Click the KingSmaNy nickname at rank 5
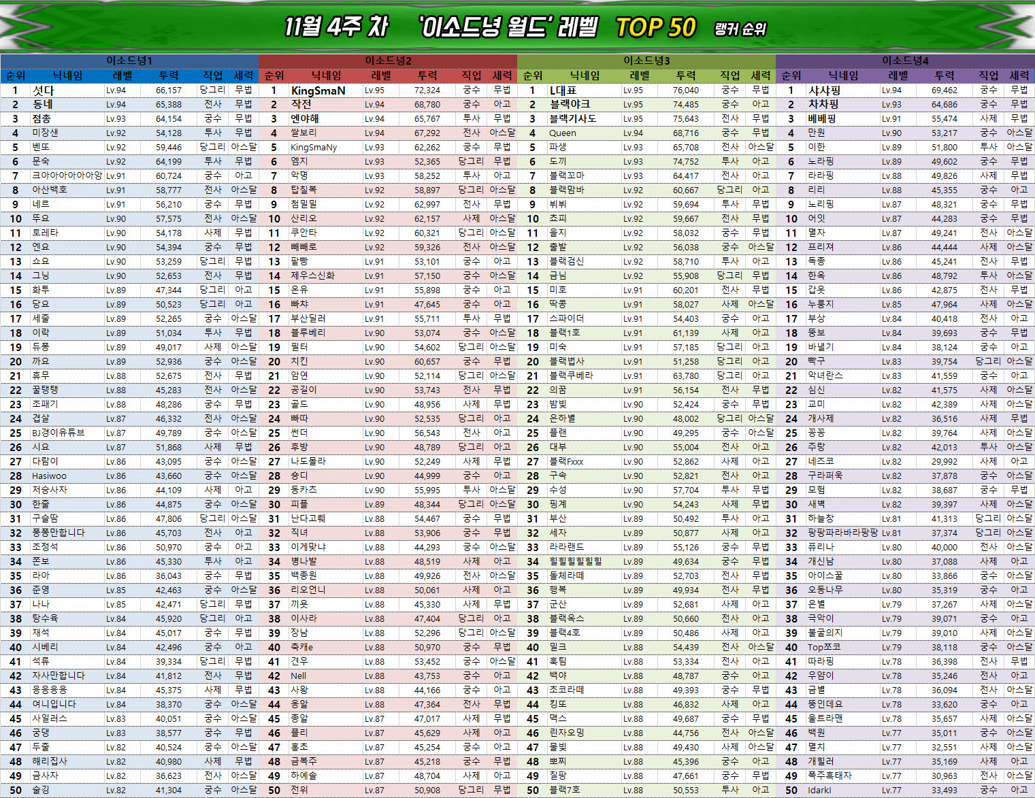This screenshot has height=798, width=1035. [x=314, y=148]
